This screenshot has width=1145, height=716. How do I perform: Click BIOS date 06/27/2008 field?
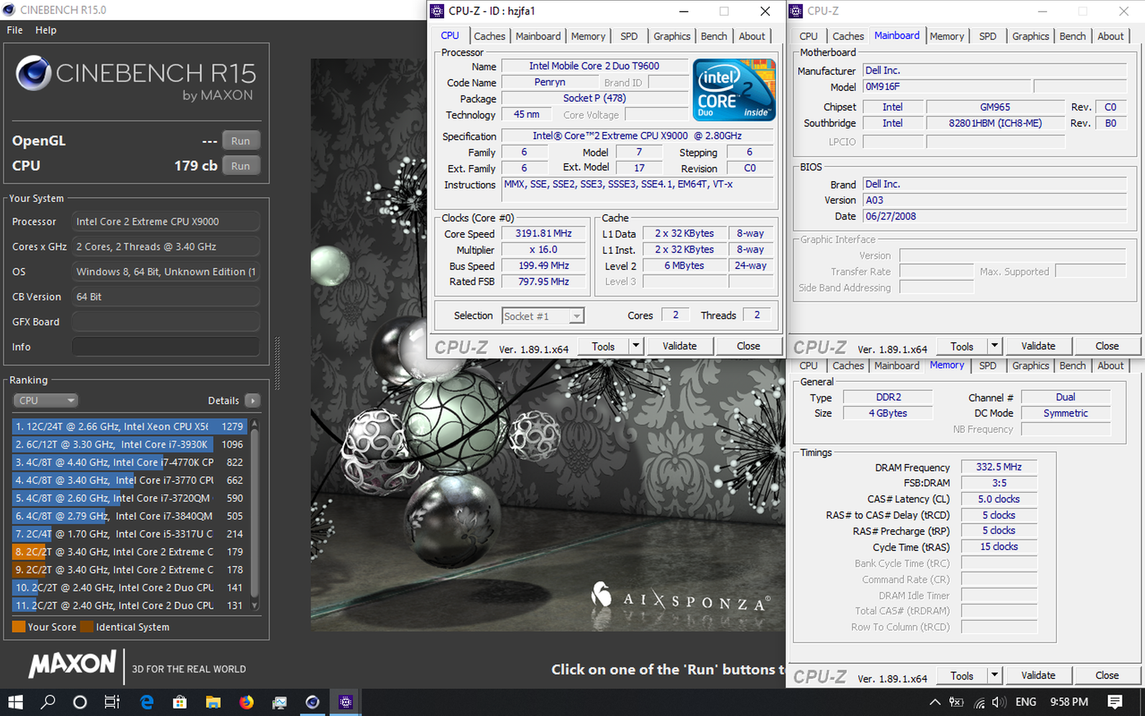(995, 216)
